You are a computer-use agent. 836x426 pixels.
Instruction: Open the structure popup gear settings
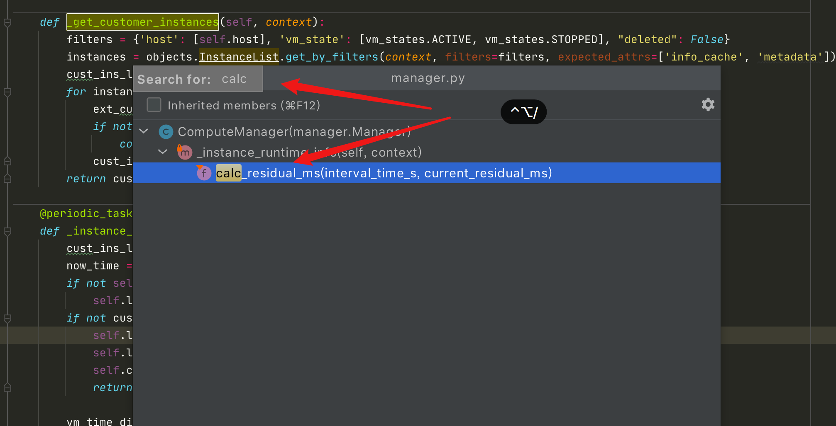[708, 104]
